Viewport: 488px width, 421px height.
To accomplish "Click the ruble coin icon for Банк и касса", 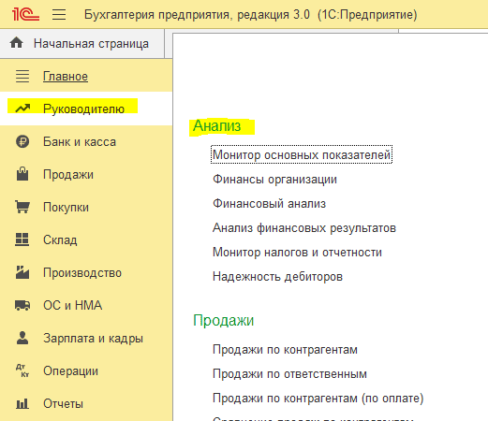I will [22, 141].
